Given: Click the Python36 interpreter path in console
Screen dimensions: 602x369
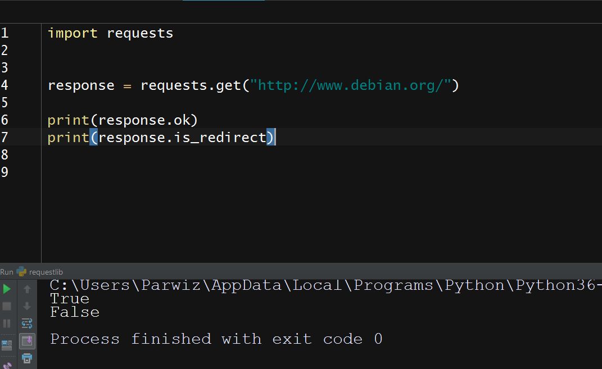Looking at the screenshot, I should [x=325, y=285].
